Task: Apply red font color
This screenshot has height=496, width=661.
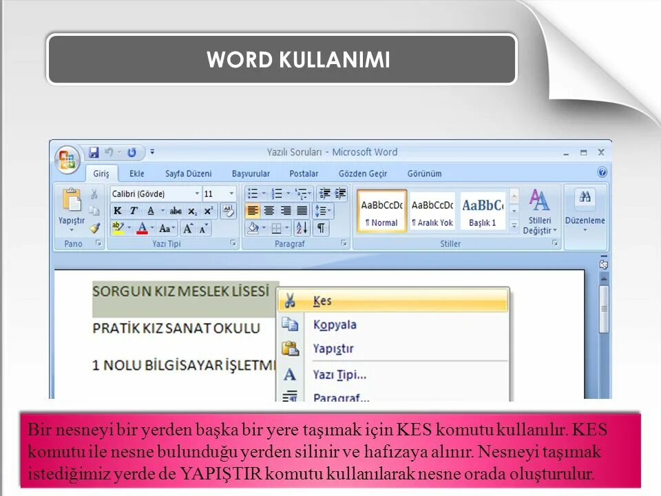Action: tap(143, 228)
